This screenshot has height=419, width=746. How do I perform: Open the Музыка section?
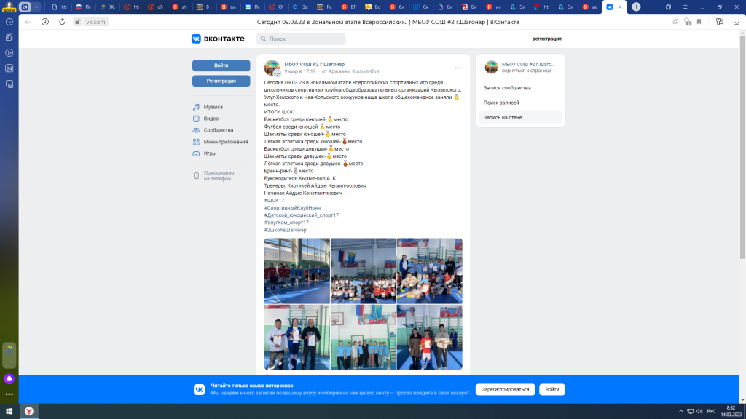click(213, 107)
